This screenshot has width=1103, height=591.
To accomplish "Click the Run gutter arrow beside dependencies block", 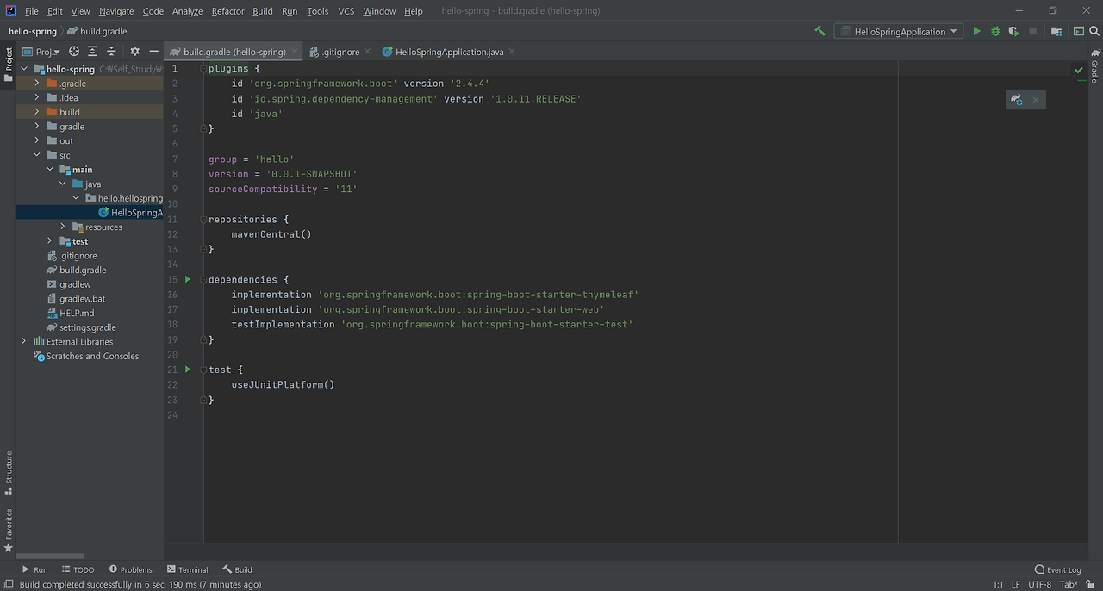I will pyautogui.click(x=187, y=279).
